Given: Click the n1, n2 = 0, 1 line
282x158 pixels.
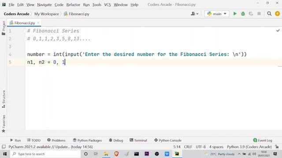Looking at the screenshot, I should [46, 62].
